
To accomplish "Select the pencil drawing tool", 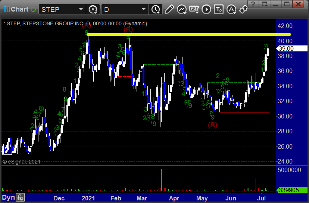I will point(169,9).
